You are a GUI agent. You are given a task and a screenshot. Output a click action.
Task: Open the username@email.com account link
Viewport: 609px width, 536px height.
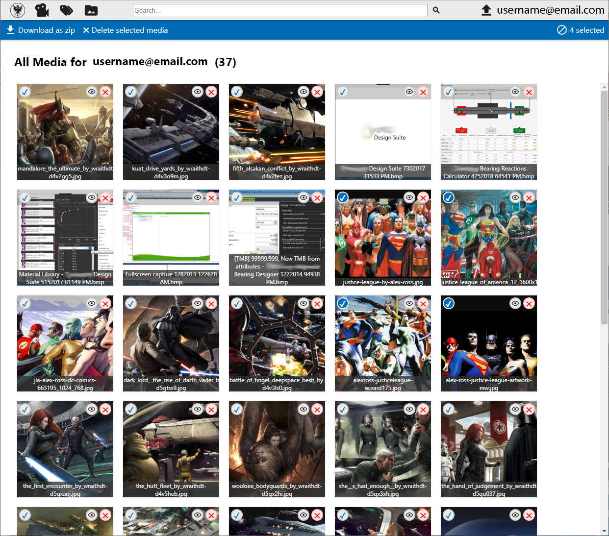[551, 10]
